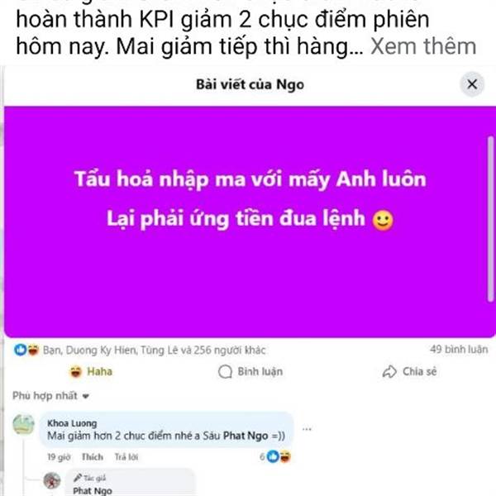The width and height of the screenshot is (496, 496).
Task: Click Khoa Luong commenter name
Action: (72, 423)
